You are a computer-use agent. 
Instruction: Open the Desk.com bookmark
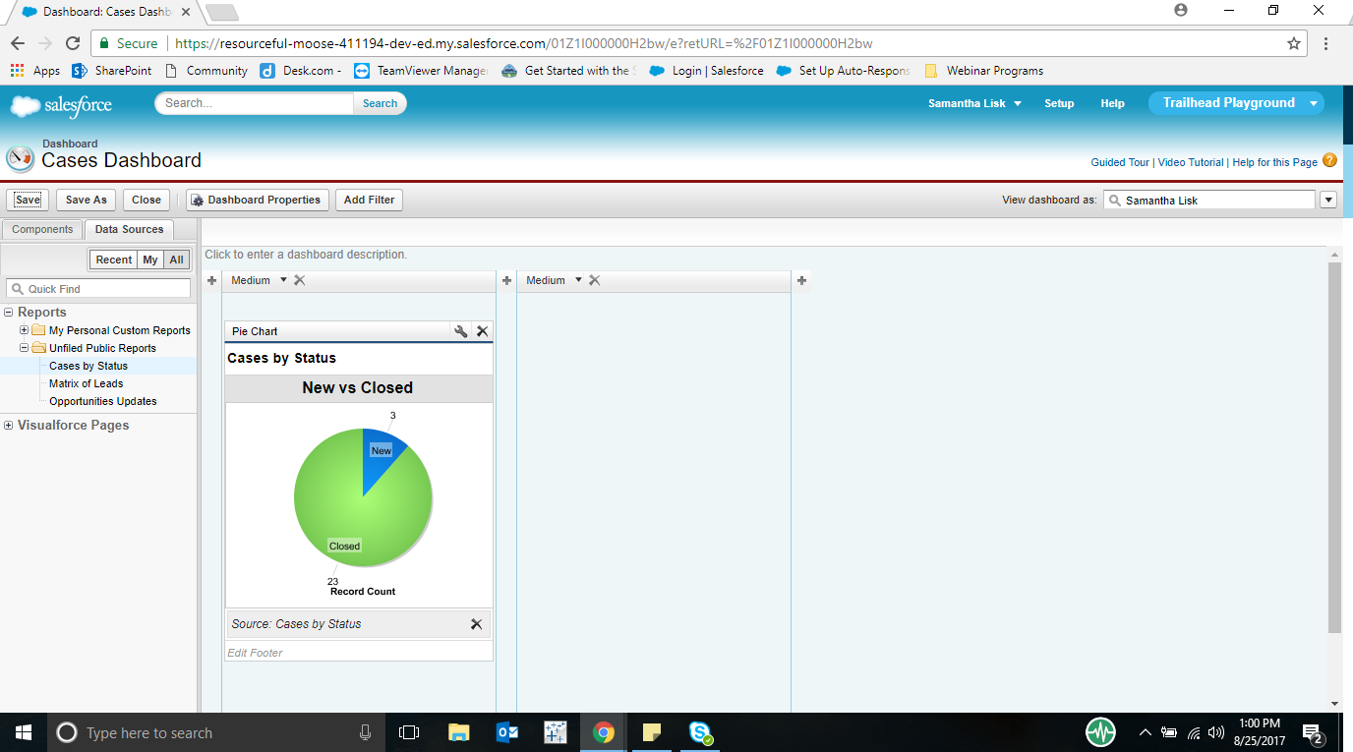tap(301, 71)
